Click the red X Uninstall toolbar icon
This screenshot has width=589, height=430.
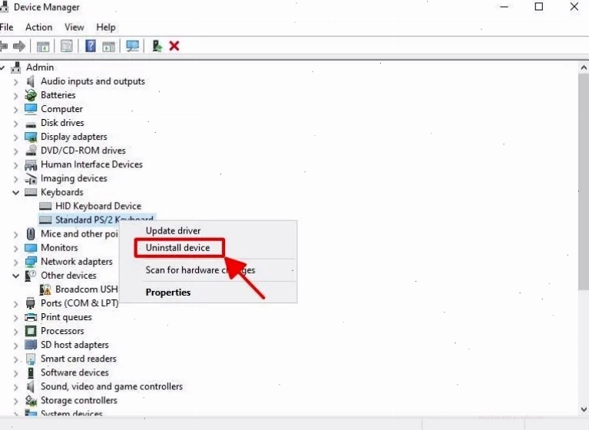(x=174, y=46)
